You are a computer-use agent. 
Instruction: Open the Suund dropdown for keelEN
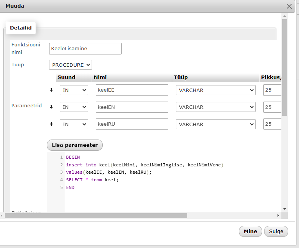point(74,107)
